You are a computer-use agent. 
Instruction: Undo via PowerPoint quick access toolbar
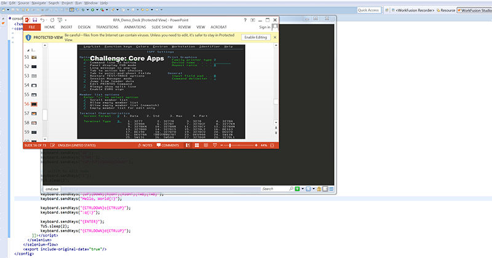pos(42,20)
